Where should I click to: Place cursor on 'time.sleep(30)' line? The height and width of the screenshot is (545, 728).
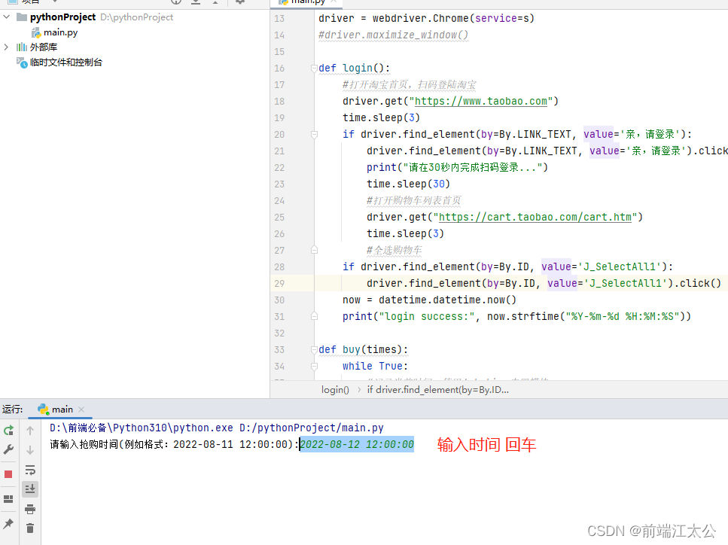click(408, 184)
